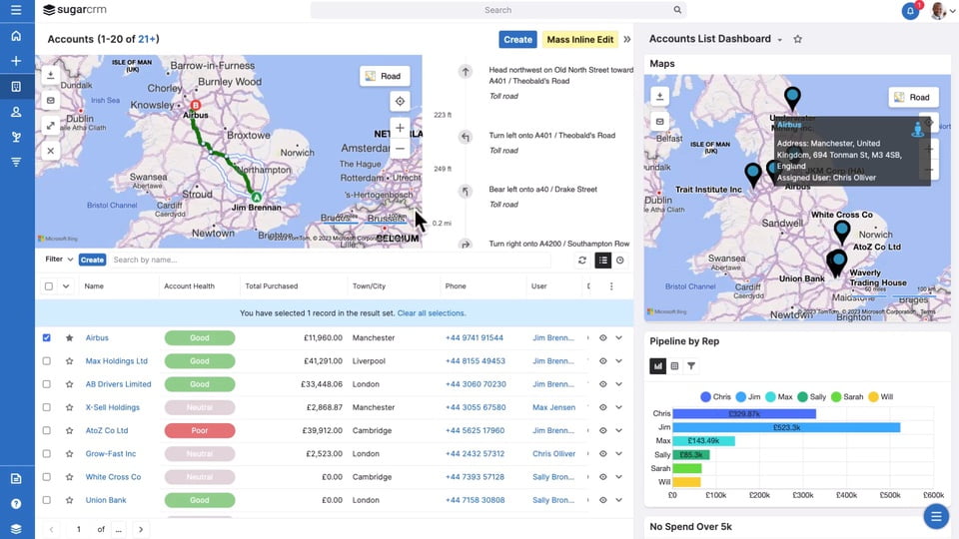Click Jim blue legend swatch
This screenshot has height=539, width=959.
[740, 397]
